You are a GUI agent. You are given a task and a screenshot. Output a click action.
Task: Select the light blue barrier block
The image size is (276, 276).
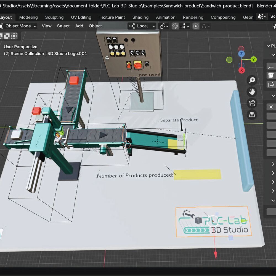[242, 141]
